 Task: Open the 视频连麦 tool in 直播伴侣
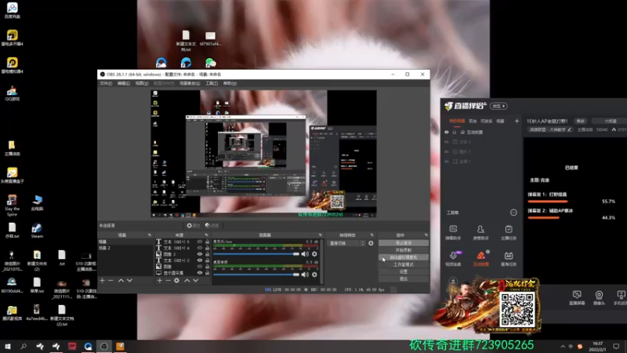453,259
